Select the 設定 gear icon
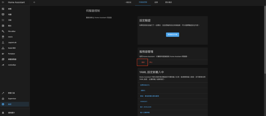The image size is (266, 116). 3,104
